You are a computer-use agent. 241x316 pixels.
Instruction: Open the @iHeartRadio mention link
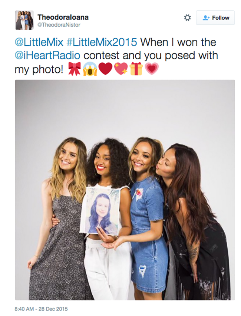(x=47, y=55)
